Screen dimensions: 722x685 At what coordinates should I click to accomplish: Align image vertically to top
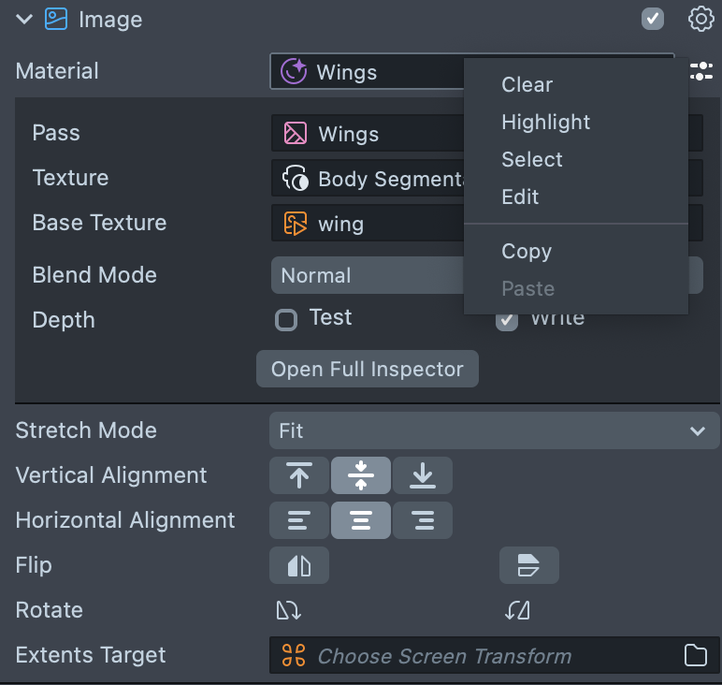299,475
